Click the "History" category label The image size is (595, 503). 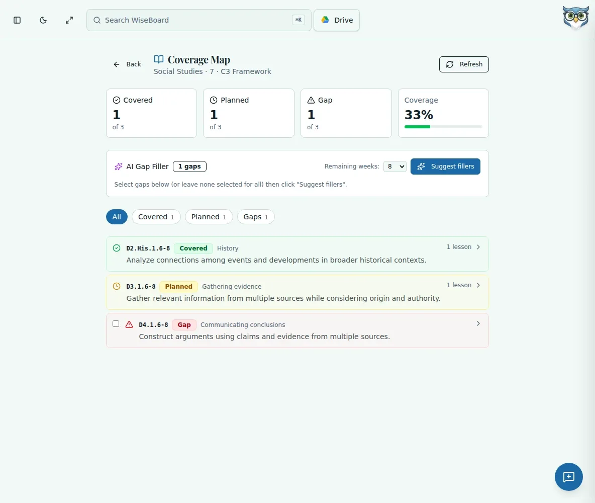point(228,248)
